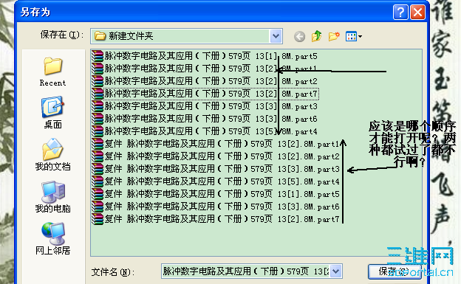This screenshot has height=284, width=461.
Task: Click the Back navigation arrow icon
Action: (299, 36)
